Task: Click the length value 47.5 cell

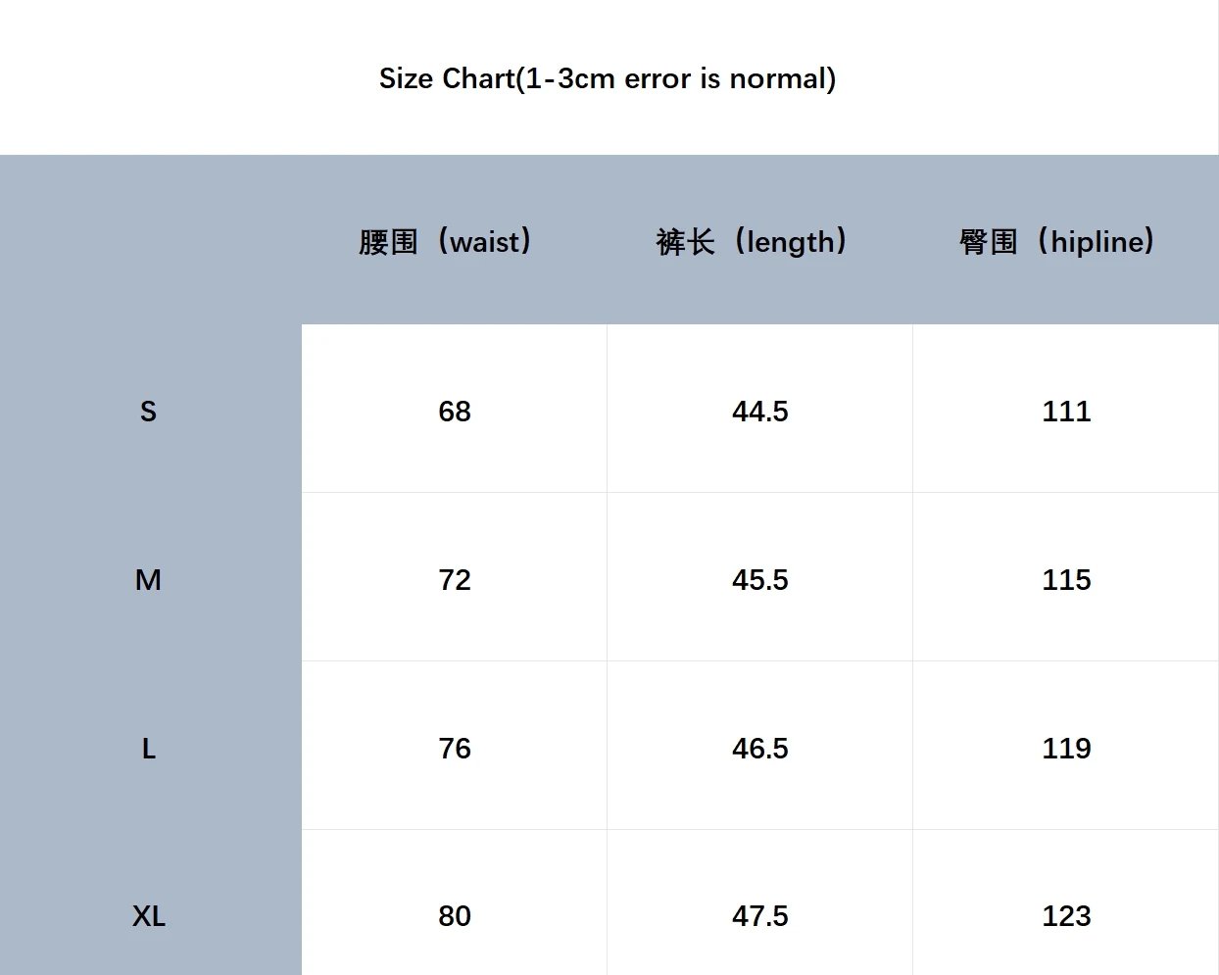Action: coord(760,902)
